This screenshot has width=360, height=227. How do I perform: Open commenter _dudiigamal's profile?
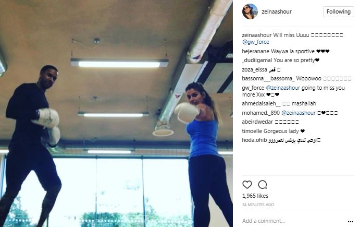(257, 60)
